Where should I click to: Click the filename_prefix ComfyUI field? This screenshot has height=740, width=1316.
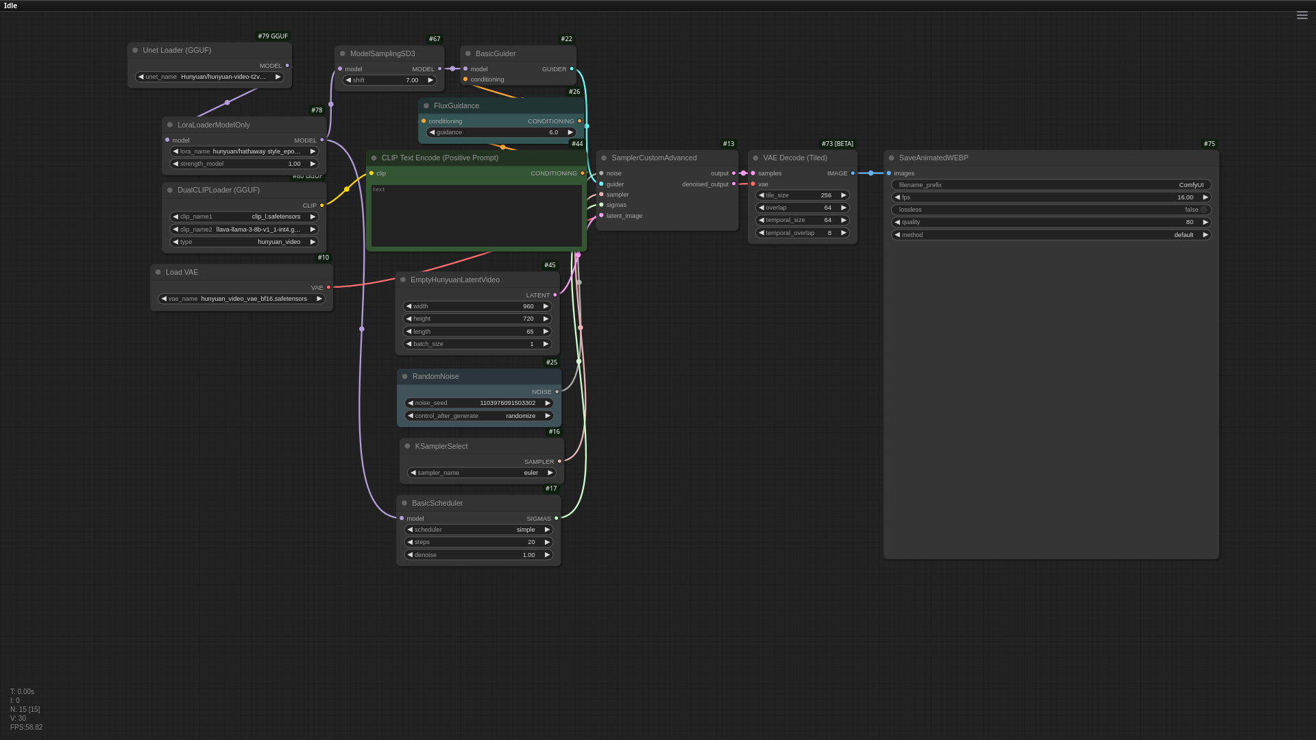pyautogui.click(x=1051, y=185)
